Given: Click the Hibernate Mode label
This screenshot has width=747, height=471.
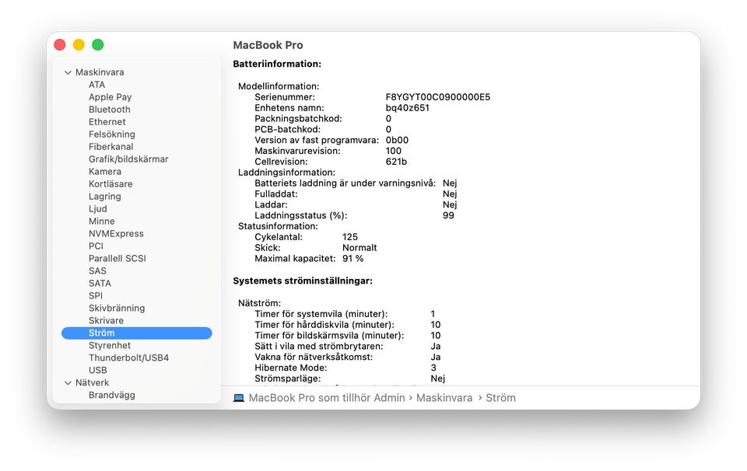Looking at the screenshot, I should click(290, 368).
